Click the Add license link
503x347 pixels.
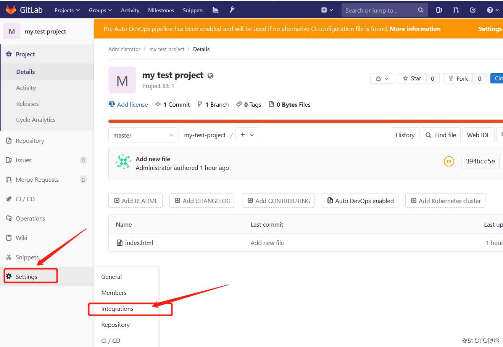click(128, 104)
